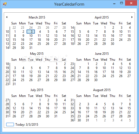Select March 20 Friday
Image resolution: width=139 pixels, height=134 pixels.
pos(56,40)
